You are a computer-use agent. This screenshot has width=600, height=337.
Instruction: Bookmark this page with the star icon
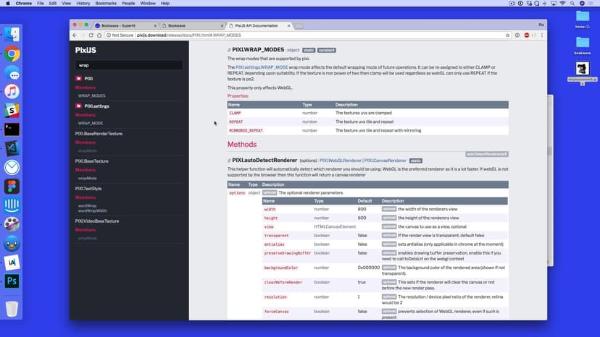pos(507,35)
